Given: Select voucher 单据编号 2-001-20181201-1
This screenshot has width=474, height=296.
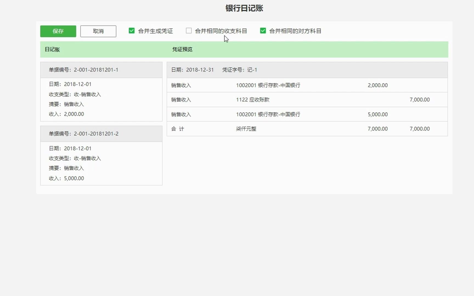Looking at the screenshot, I should pos(96,70).
